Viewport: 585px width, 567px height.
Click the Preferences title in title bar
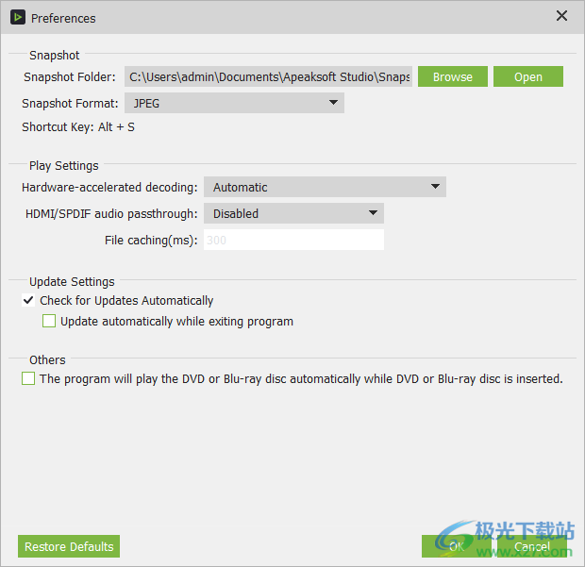tap(63, 18)
